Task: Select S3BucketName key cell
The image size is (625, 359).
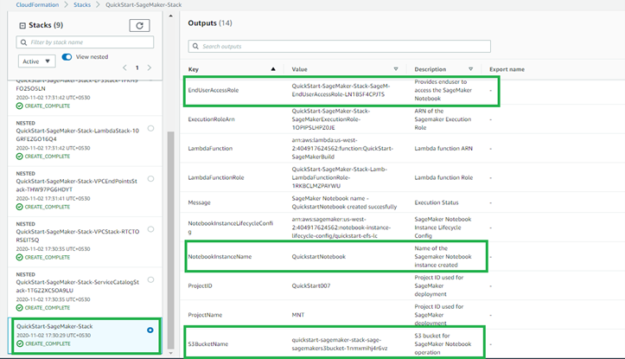Action: click(208, 343)
